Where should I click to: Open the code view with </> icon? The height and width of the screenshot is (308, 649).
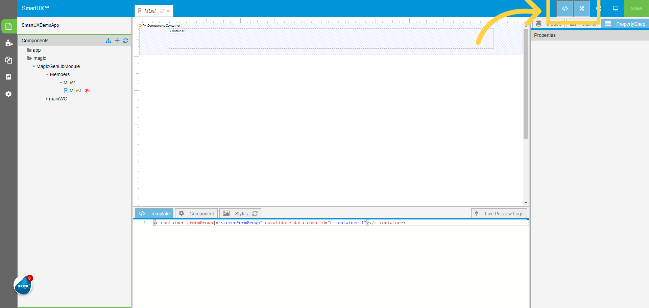(565, 8)
